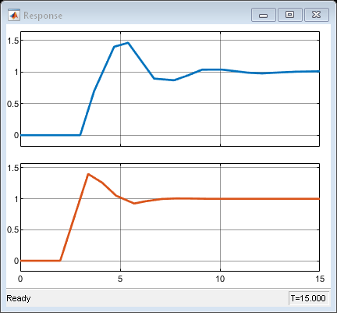Click the Response window title text
This screenshot has width=337, height=313.
pos(43,16)
